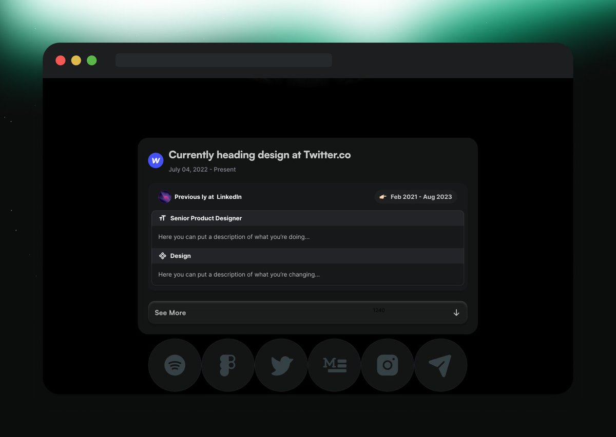The image size is (616, 437).
Task: Click the description text ending with doing...
Action: [x=234, y=237]
